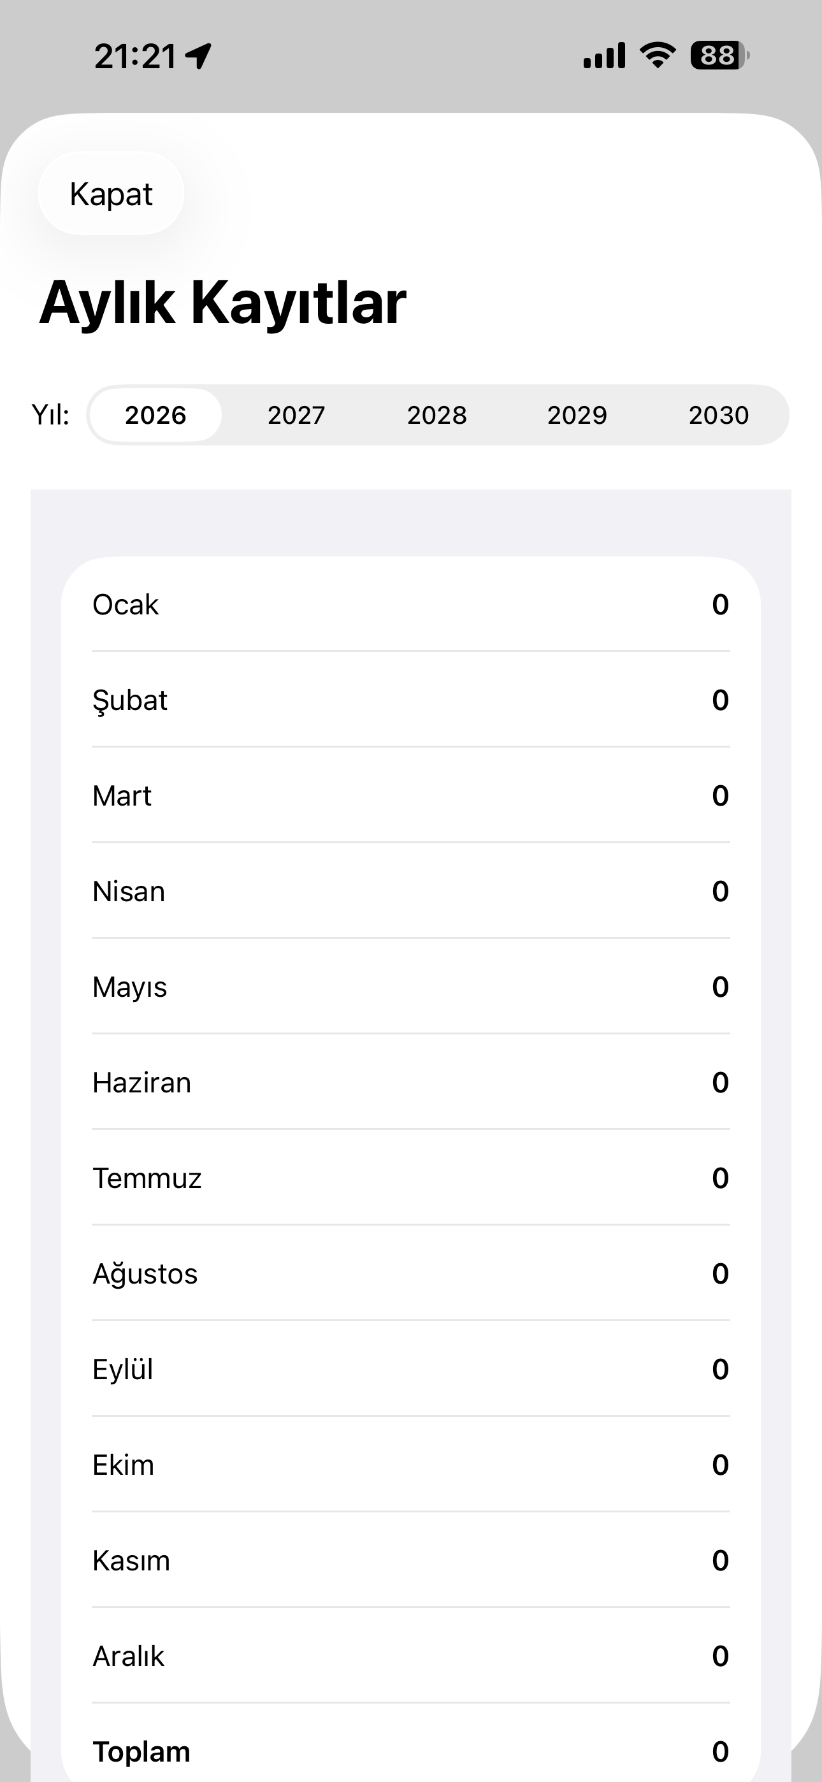Image resolution: width=822 pixels, height=1782 pixels.
Task: Switch to year 2030
Action: 718,415
